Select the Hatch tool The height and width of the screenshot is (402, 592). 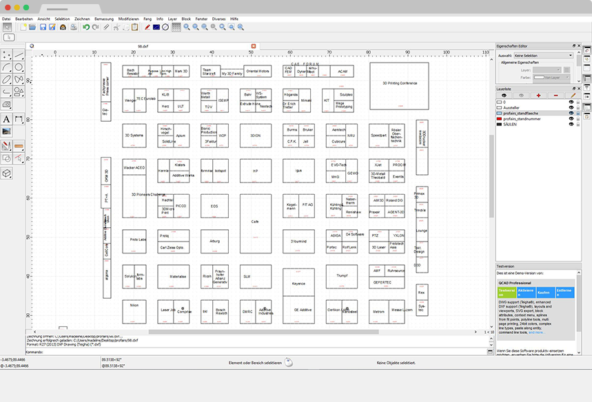point(6,104)
